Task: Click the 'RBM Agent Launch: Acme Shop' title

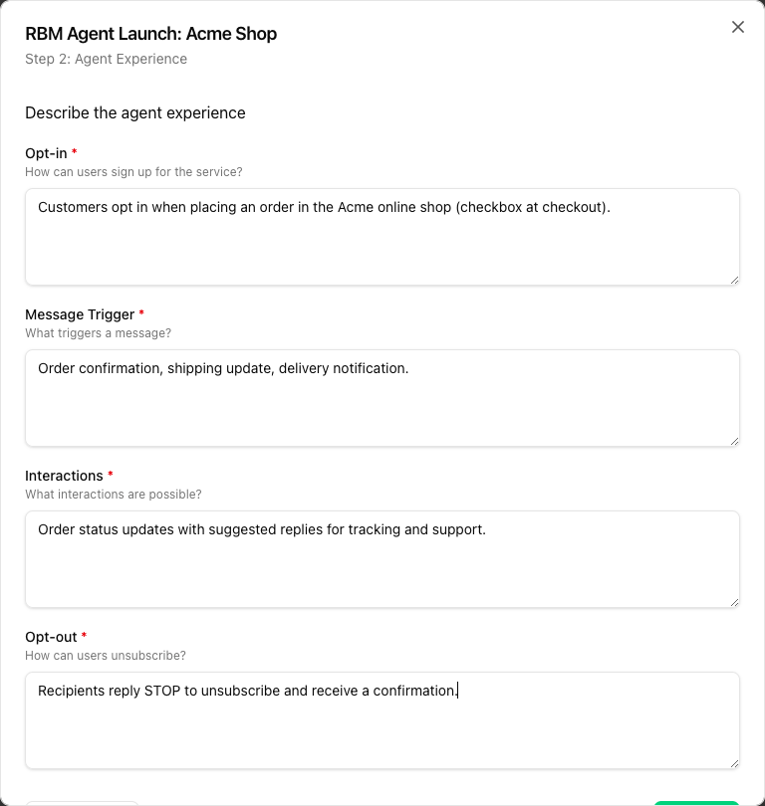Action: coord(150,34)
